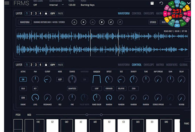Click the Resonance knob
Image resolution: width=195 pixels, height=132 pixels.
(x=47, y=97)
